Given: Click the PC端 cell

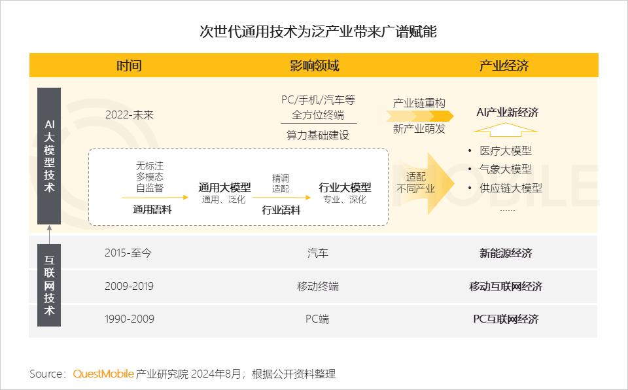Looking at the screenshot, I should 317,319.
